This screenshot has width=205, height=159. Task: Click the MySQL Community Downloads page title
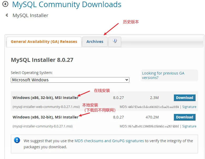67,4
